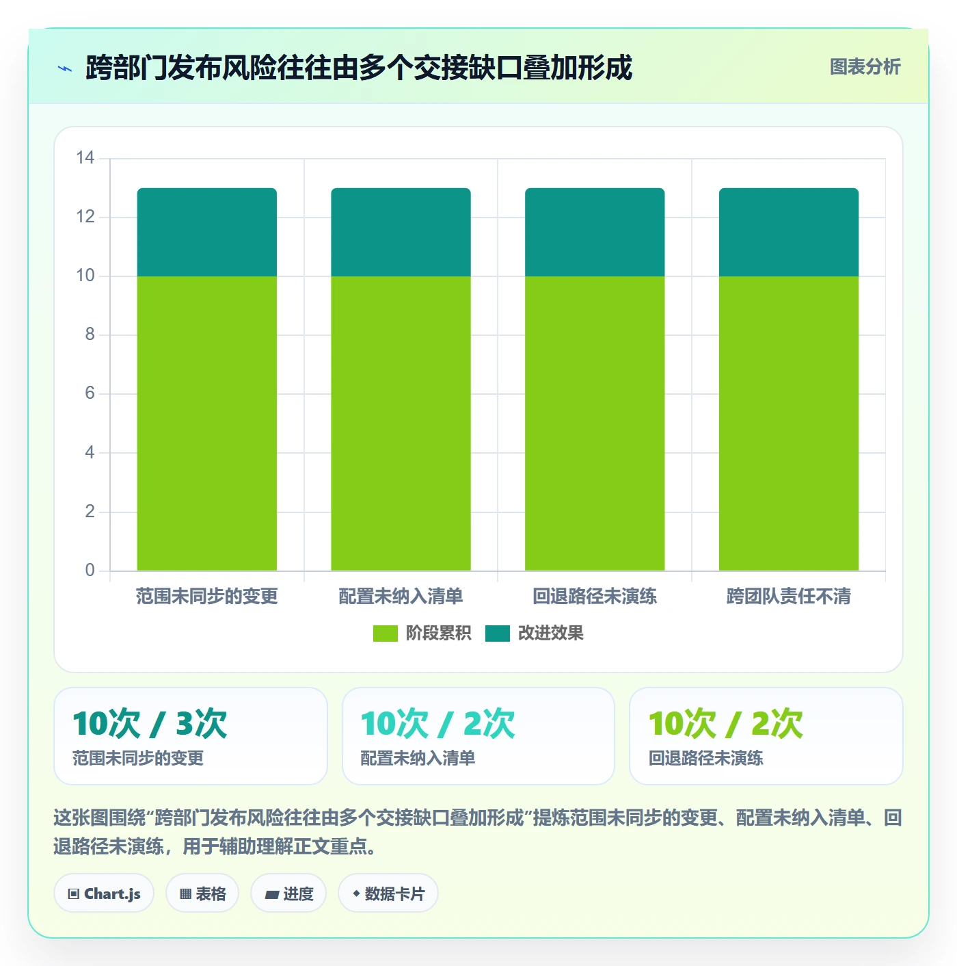Click the green bar for 跨团队责任不清
The width and height of the screenshot is (957, 966).
[x=789, y=423]
